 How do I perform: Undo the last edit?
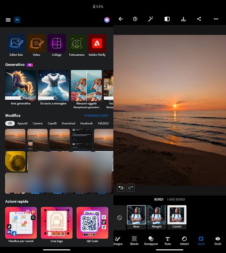[x=121, y=188]
